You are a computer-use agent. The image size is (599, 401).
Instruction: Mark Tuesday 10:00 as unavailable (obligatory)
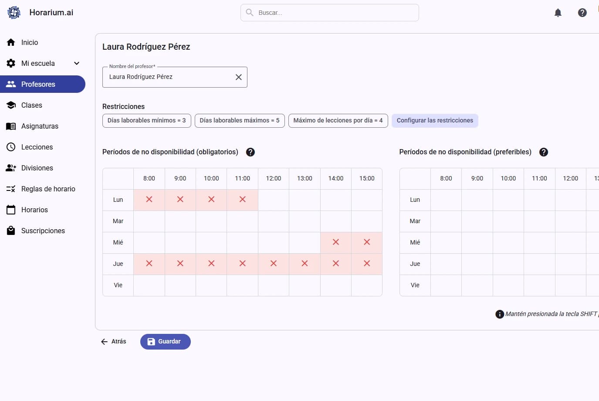click(x=211, y=221)
